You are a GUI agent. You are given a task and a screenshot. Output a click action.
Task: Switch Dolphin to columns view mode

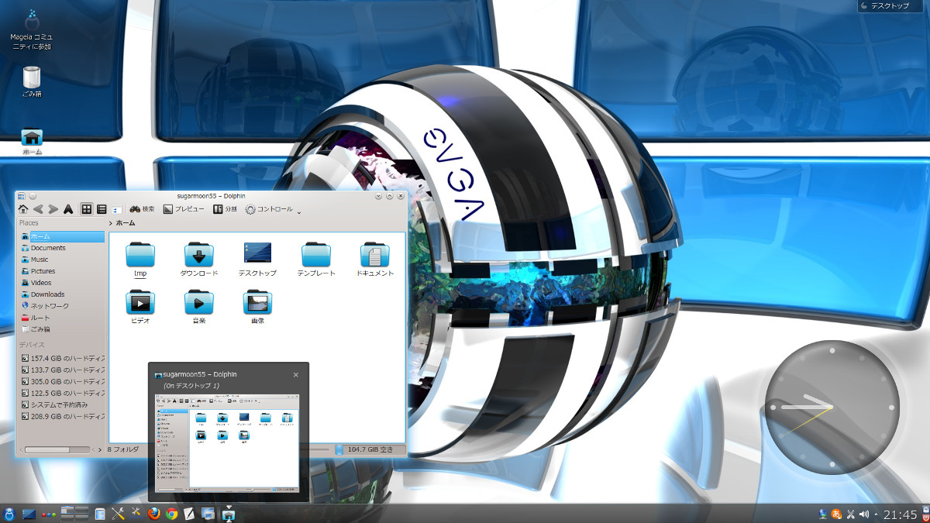point(116,208)
